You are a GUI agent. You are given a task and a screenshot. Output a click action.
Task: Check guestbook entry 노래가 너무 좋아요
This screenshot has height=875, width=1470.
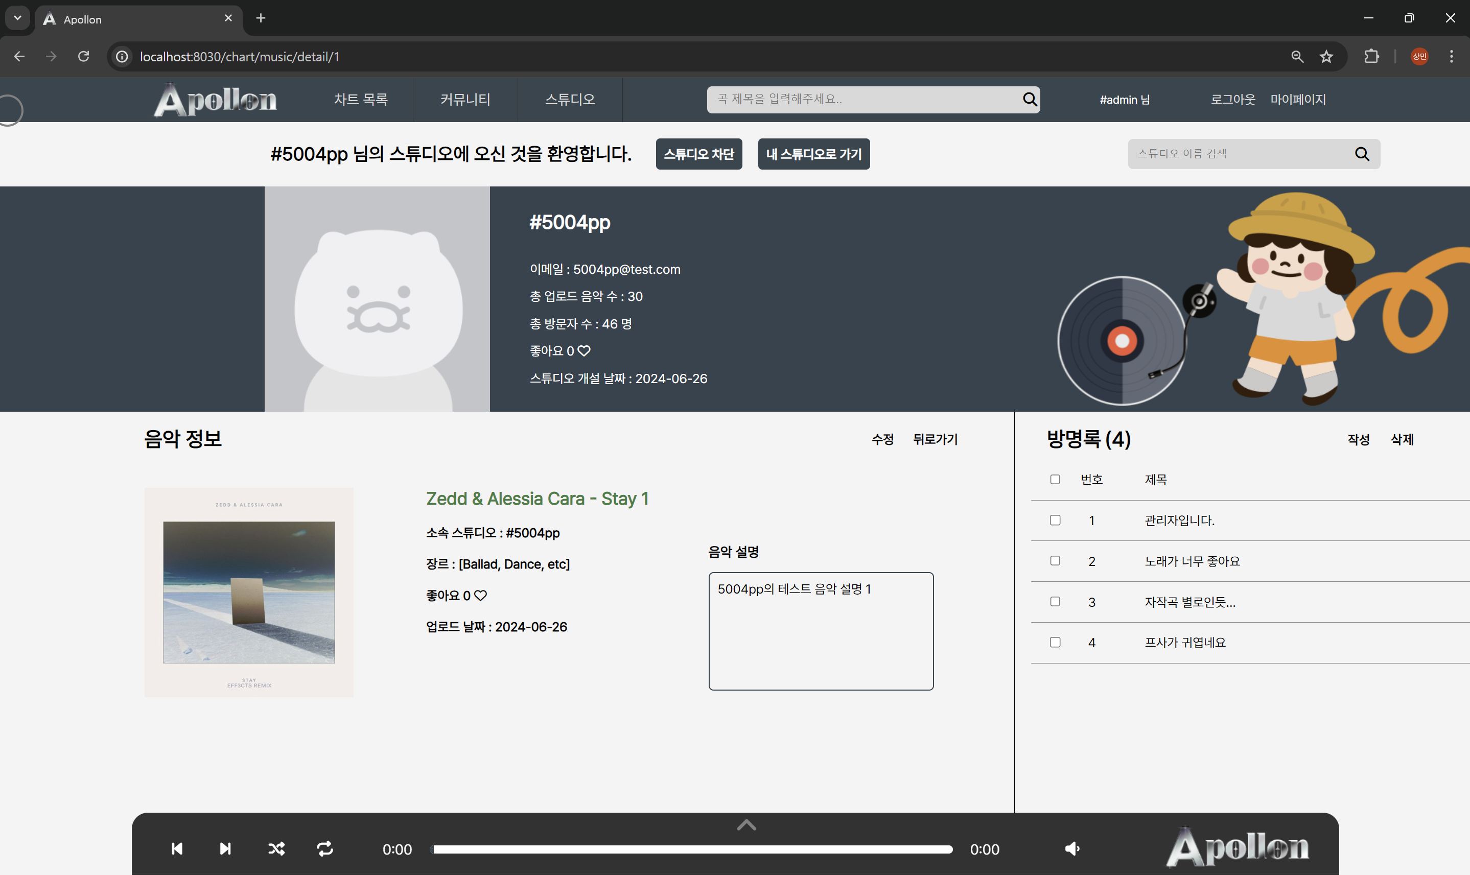(1055, 561)
